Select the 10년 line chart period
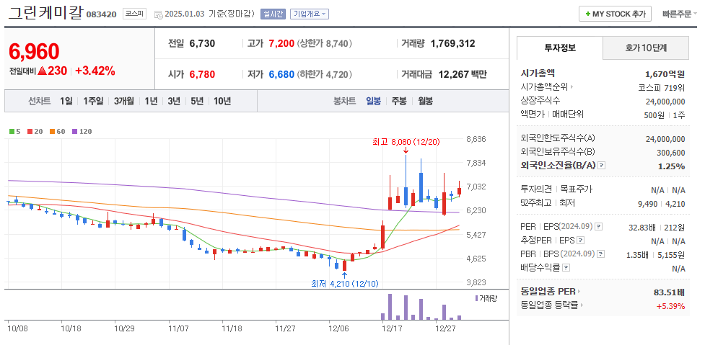 (x=222, y=101)
